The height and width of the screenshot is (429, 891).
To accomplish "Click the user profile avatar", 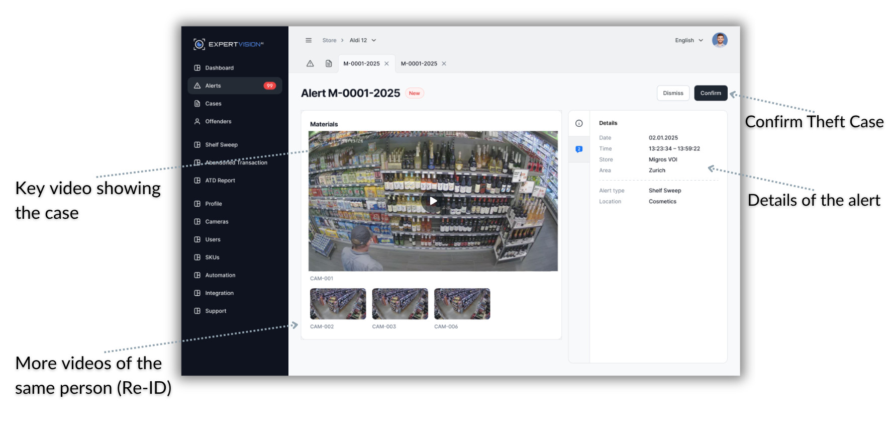I will [720, 40].
